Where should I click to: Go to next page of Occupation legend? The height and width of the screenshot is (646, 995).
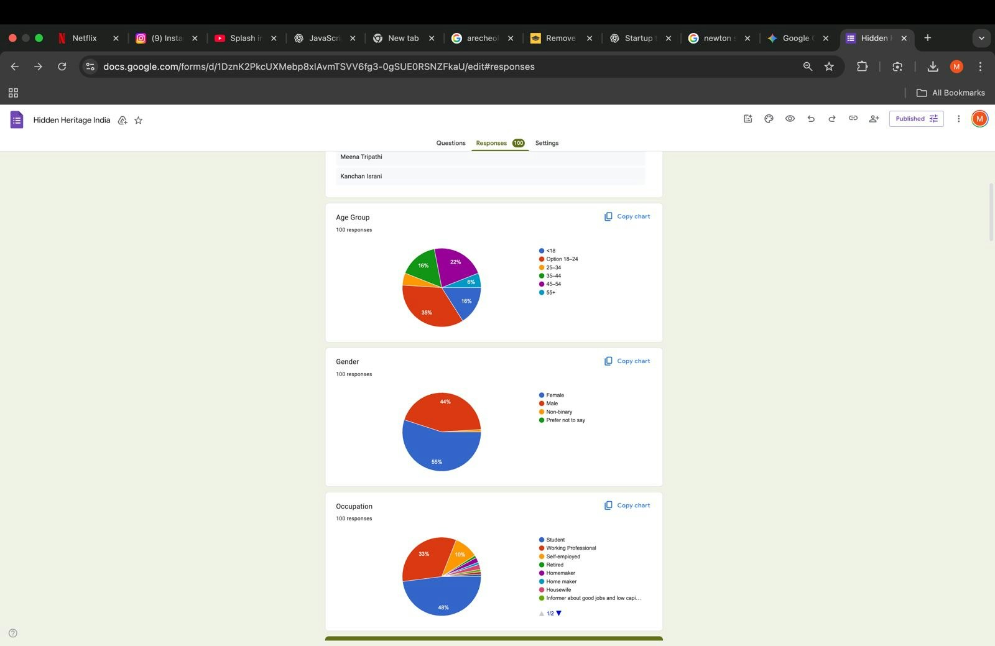click(x=558, y=613)
